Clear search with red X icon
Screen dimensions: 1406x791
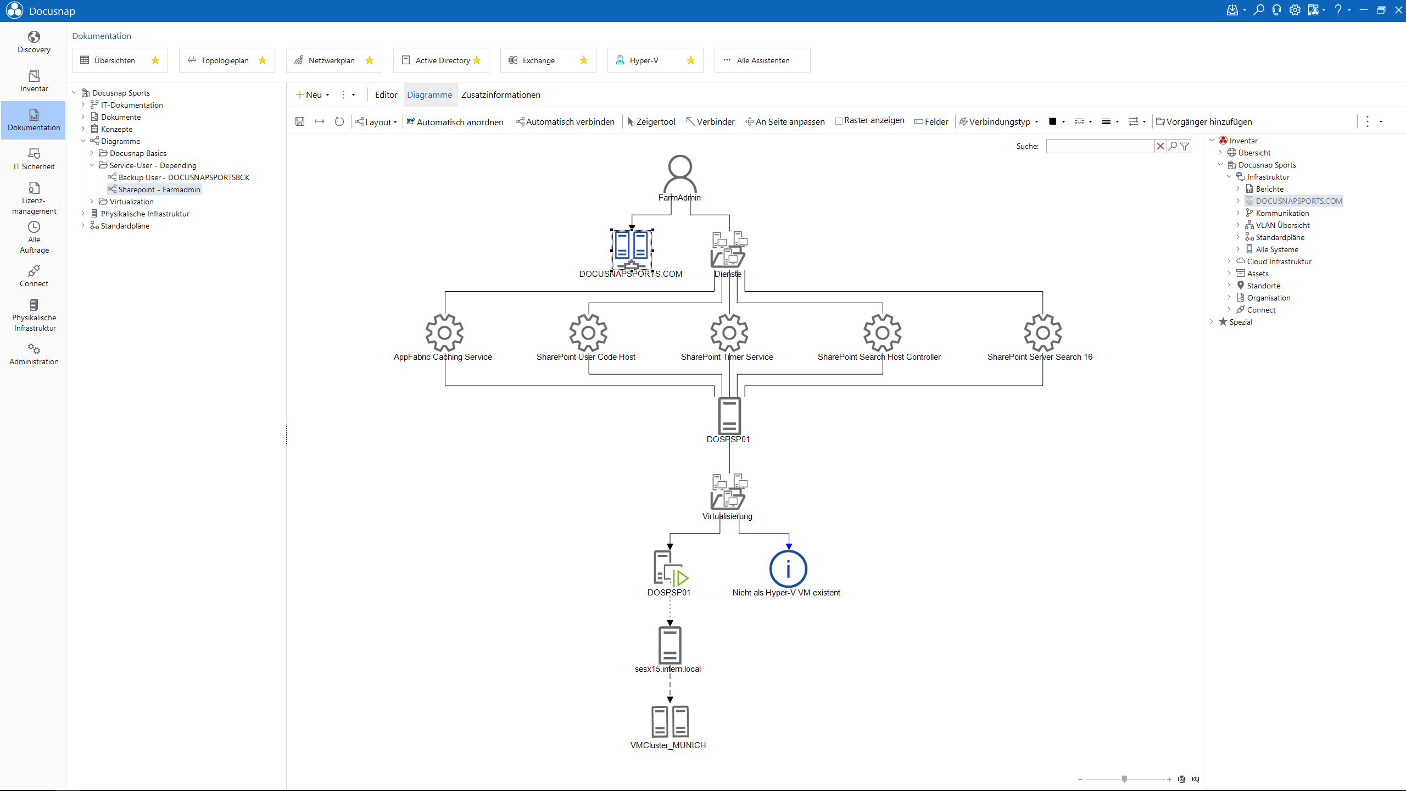click(x=1160, y=146)
